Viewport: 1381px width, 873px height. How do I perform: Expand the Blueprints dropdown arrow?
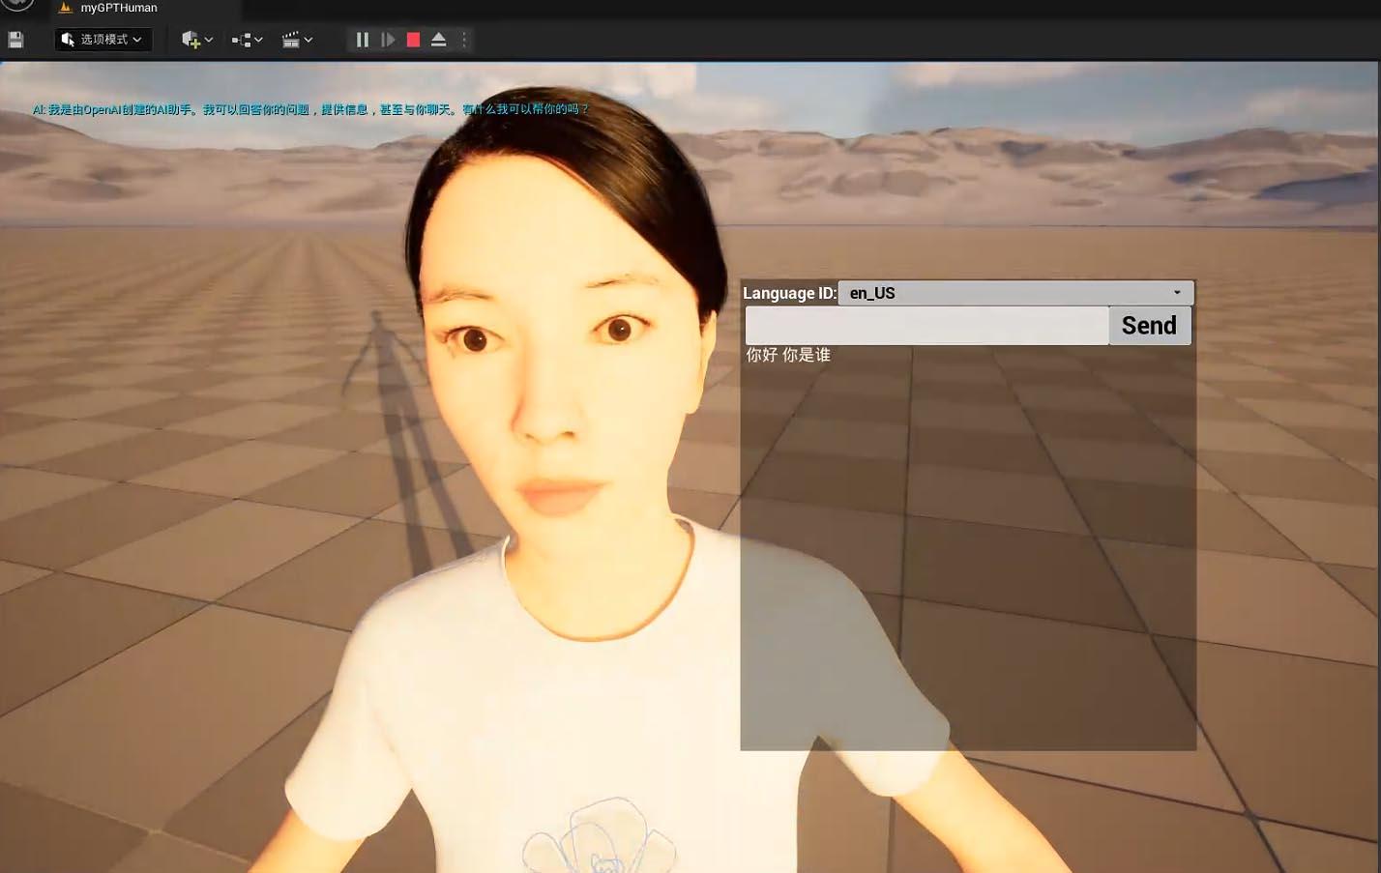coord(258,40)
